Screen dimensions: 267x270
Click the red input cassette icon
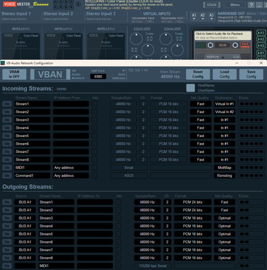pos(245,45)
